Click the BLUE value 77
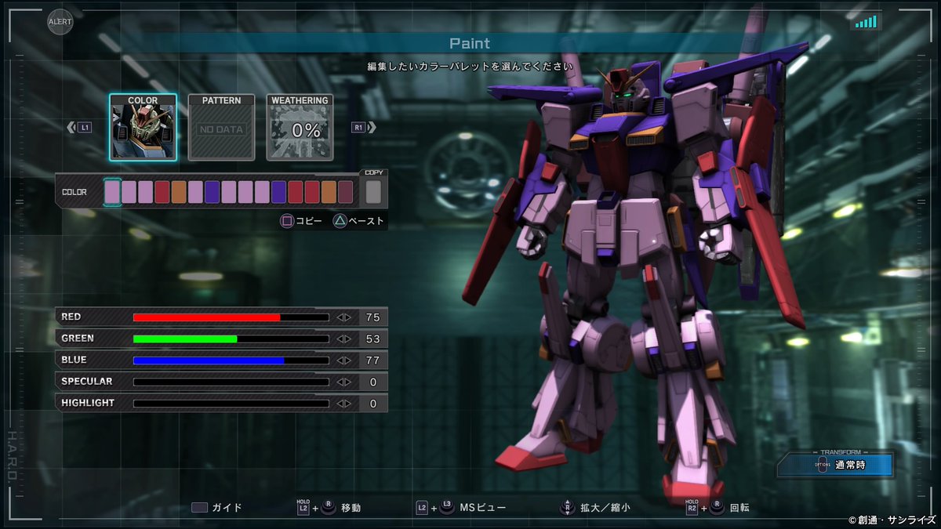Viewport: 941px width, 529px height. (x=372, y=361)
